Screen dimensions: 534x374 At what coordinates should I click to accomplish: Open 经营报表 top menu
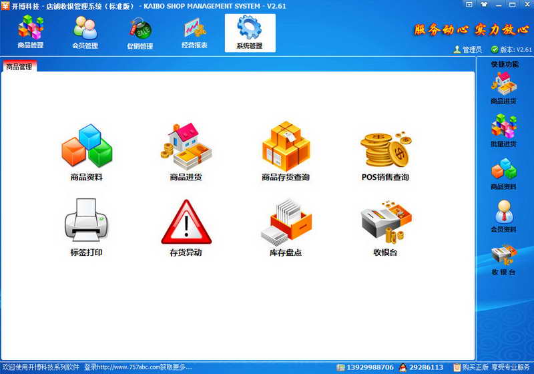pos(194,33)
